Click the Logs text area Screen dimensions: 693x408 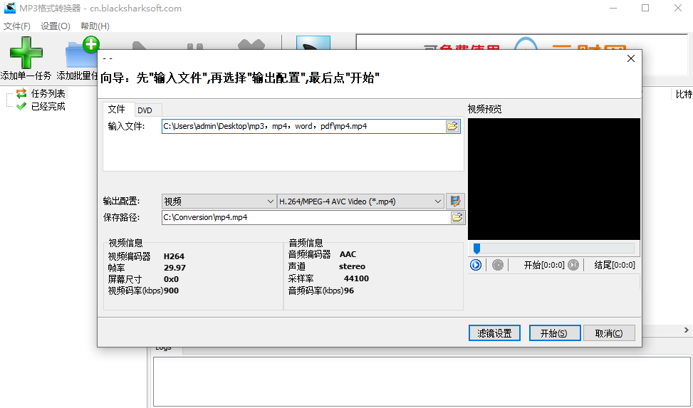click(422, 382)
